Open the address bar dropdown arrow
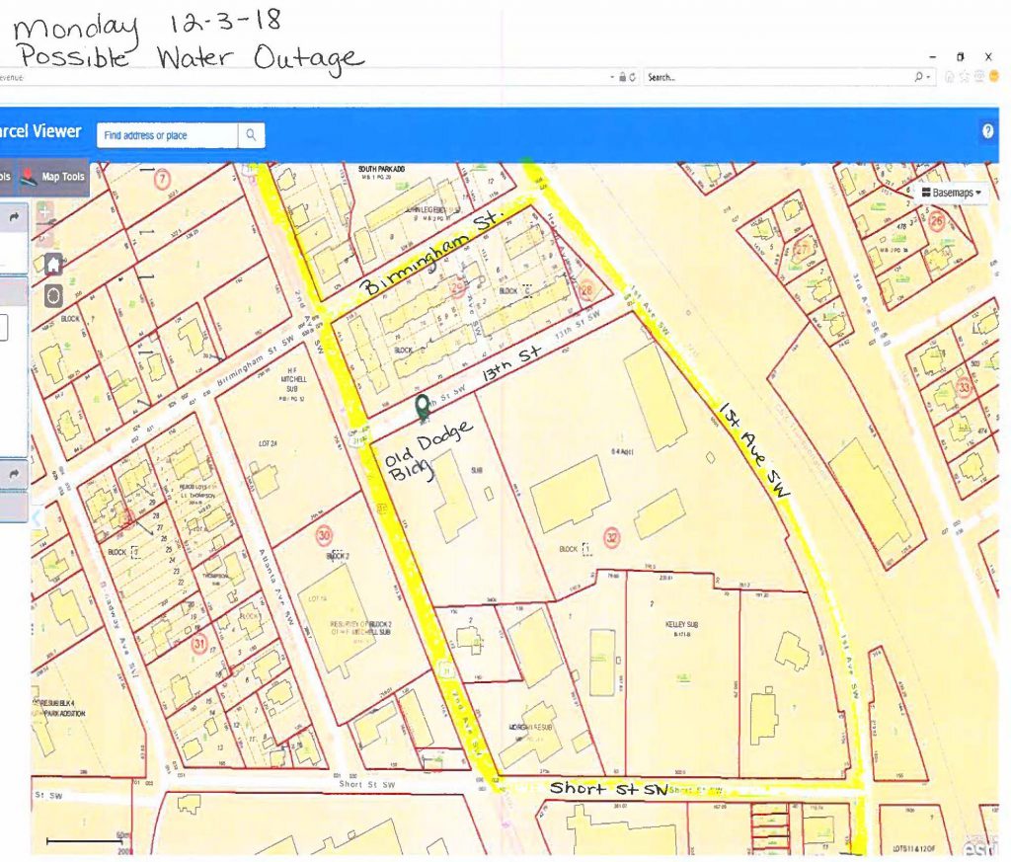Image resolution: width=1011 pixels, height=862 pixels. click(612, 77)
